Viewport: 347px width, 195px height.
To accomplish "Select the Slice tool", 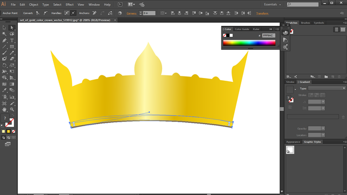I will (12, 103).
